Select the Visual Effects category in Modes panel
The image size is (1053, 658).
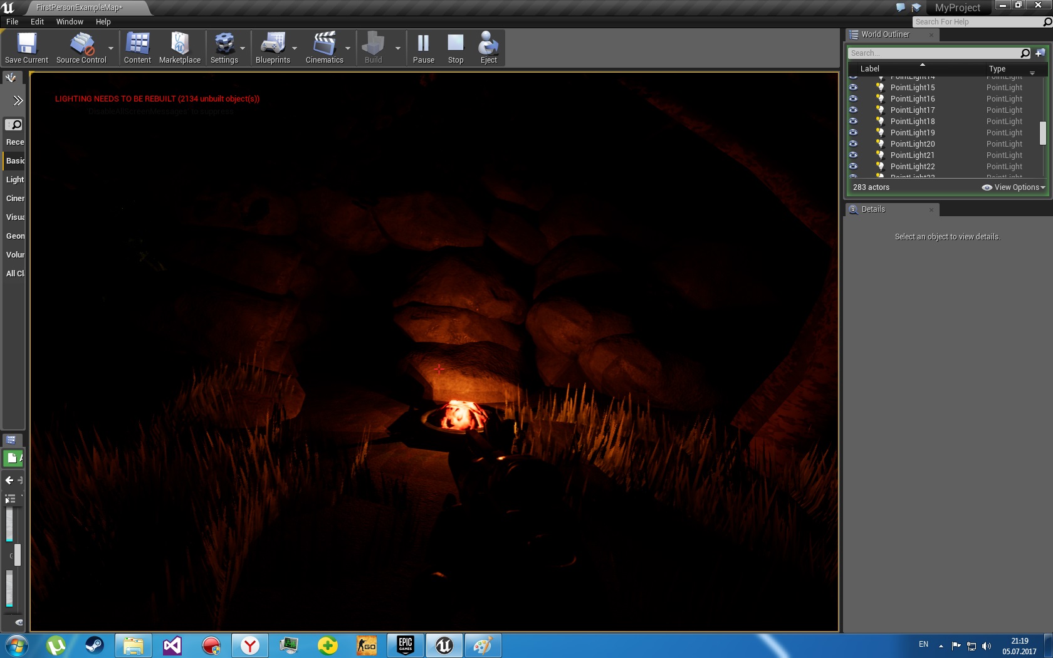tap(14, 217)
